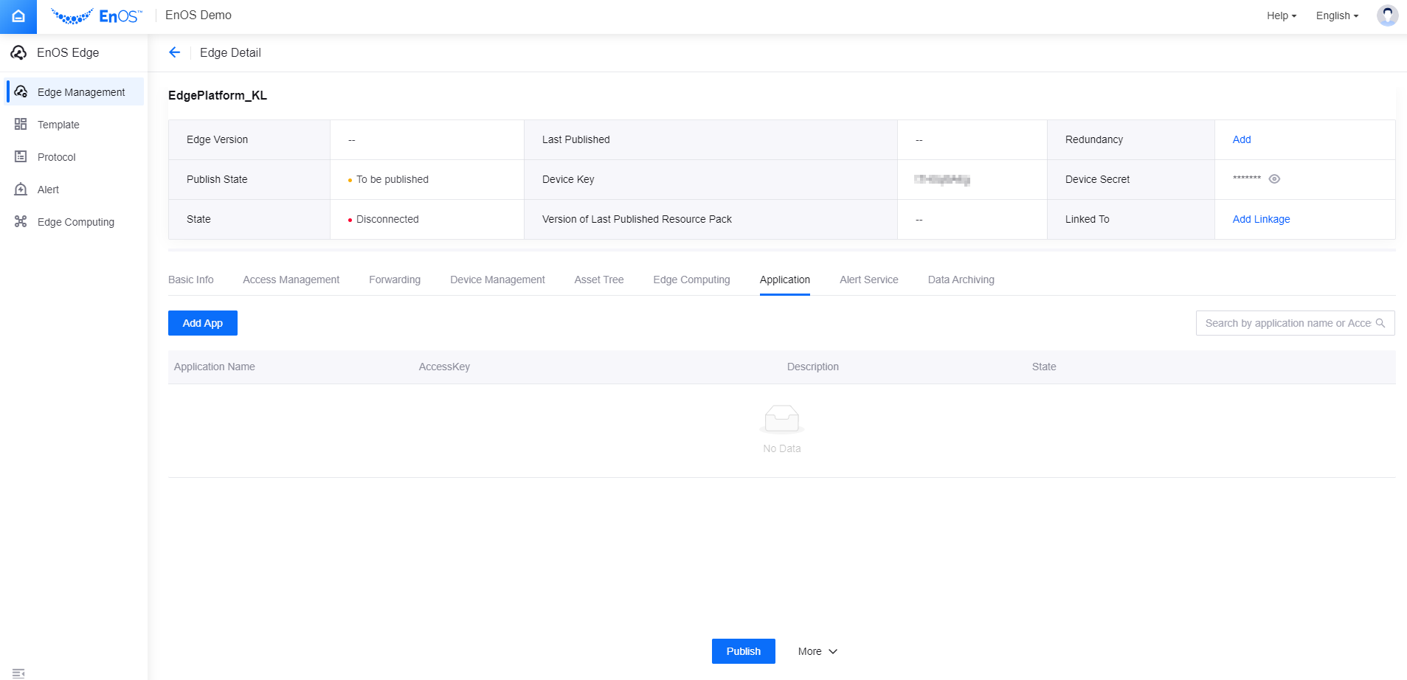Viewport: 1407px width, 680px height.
Task: Open the Data Archiving tab
Action: [x=961, y=280]
